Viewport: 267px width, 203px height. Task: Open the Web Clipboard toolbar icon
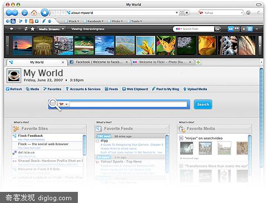(x=37, y=21)
